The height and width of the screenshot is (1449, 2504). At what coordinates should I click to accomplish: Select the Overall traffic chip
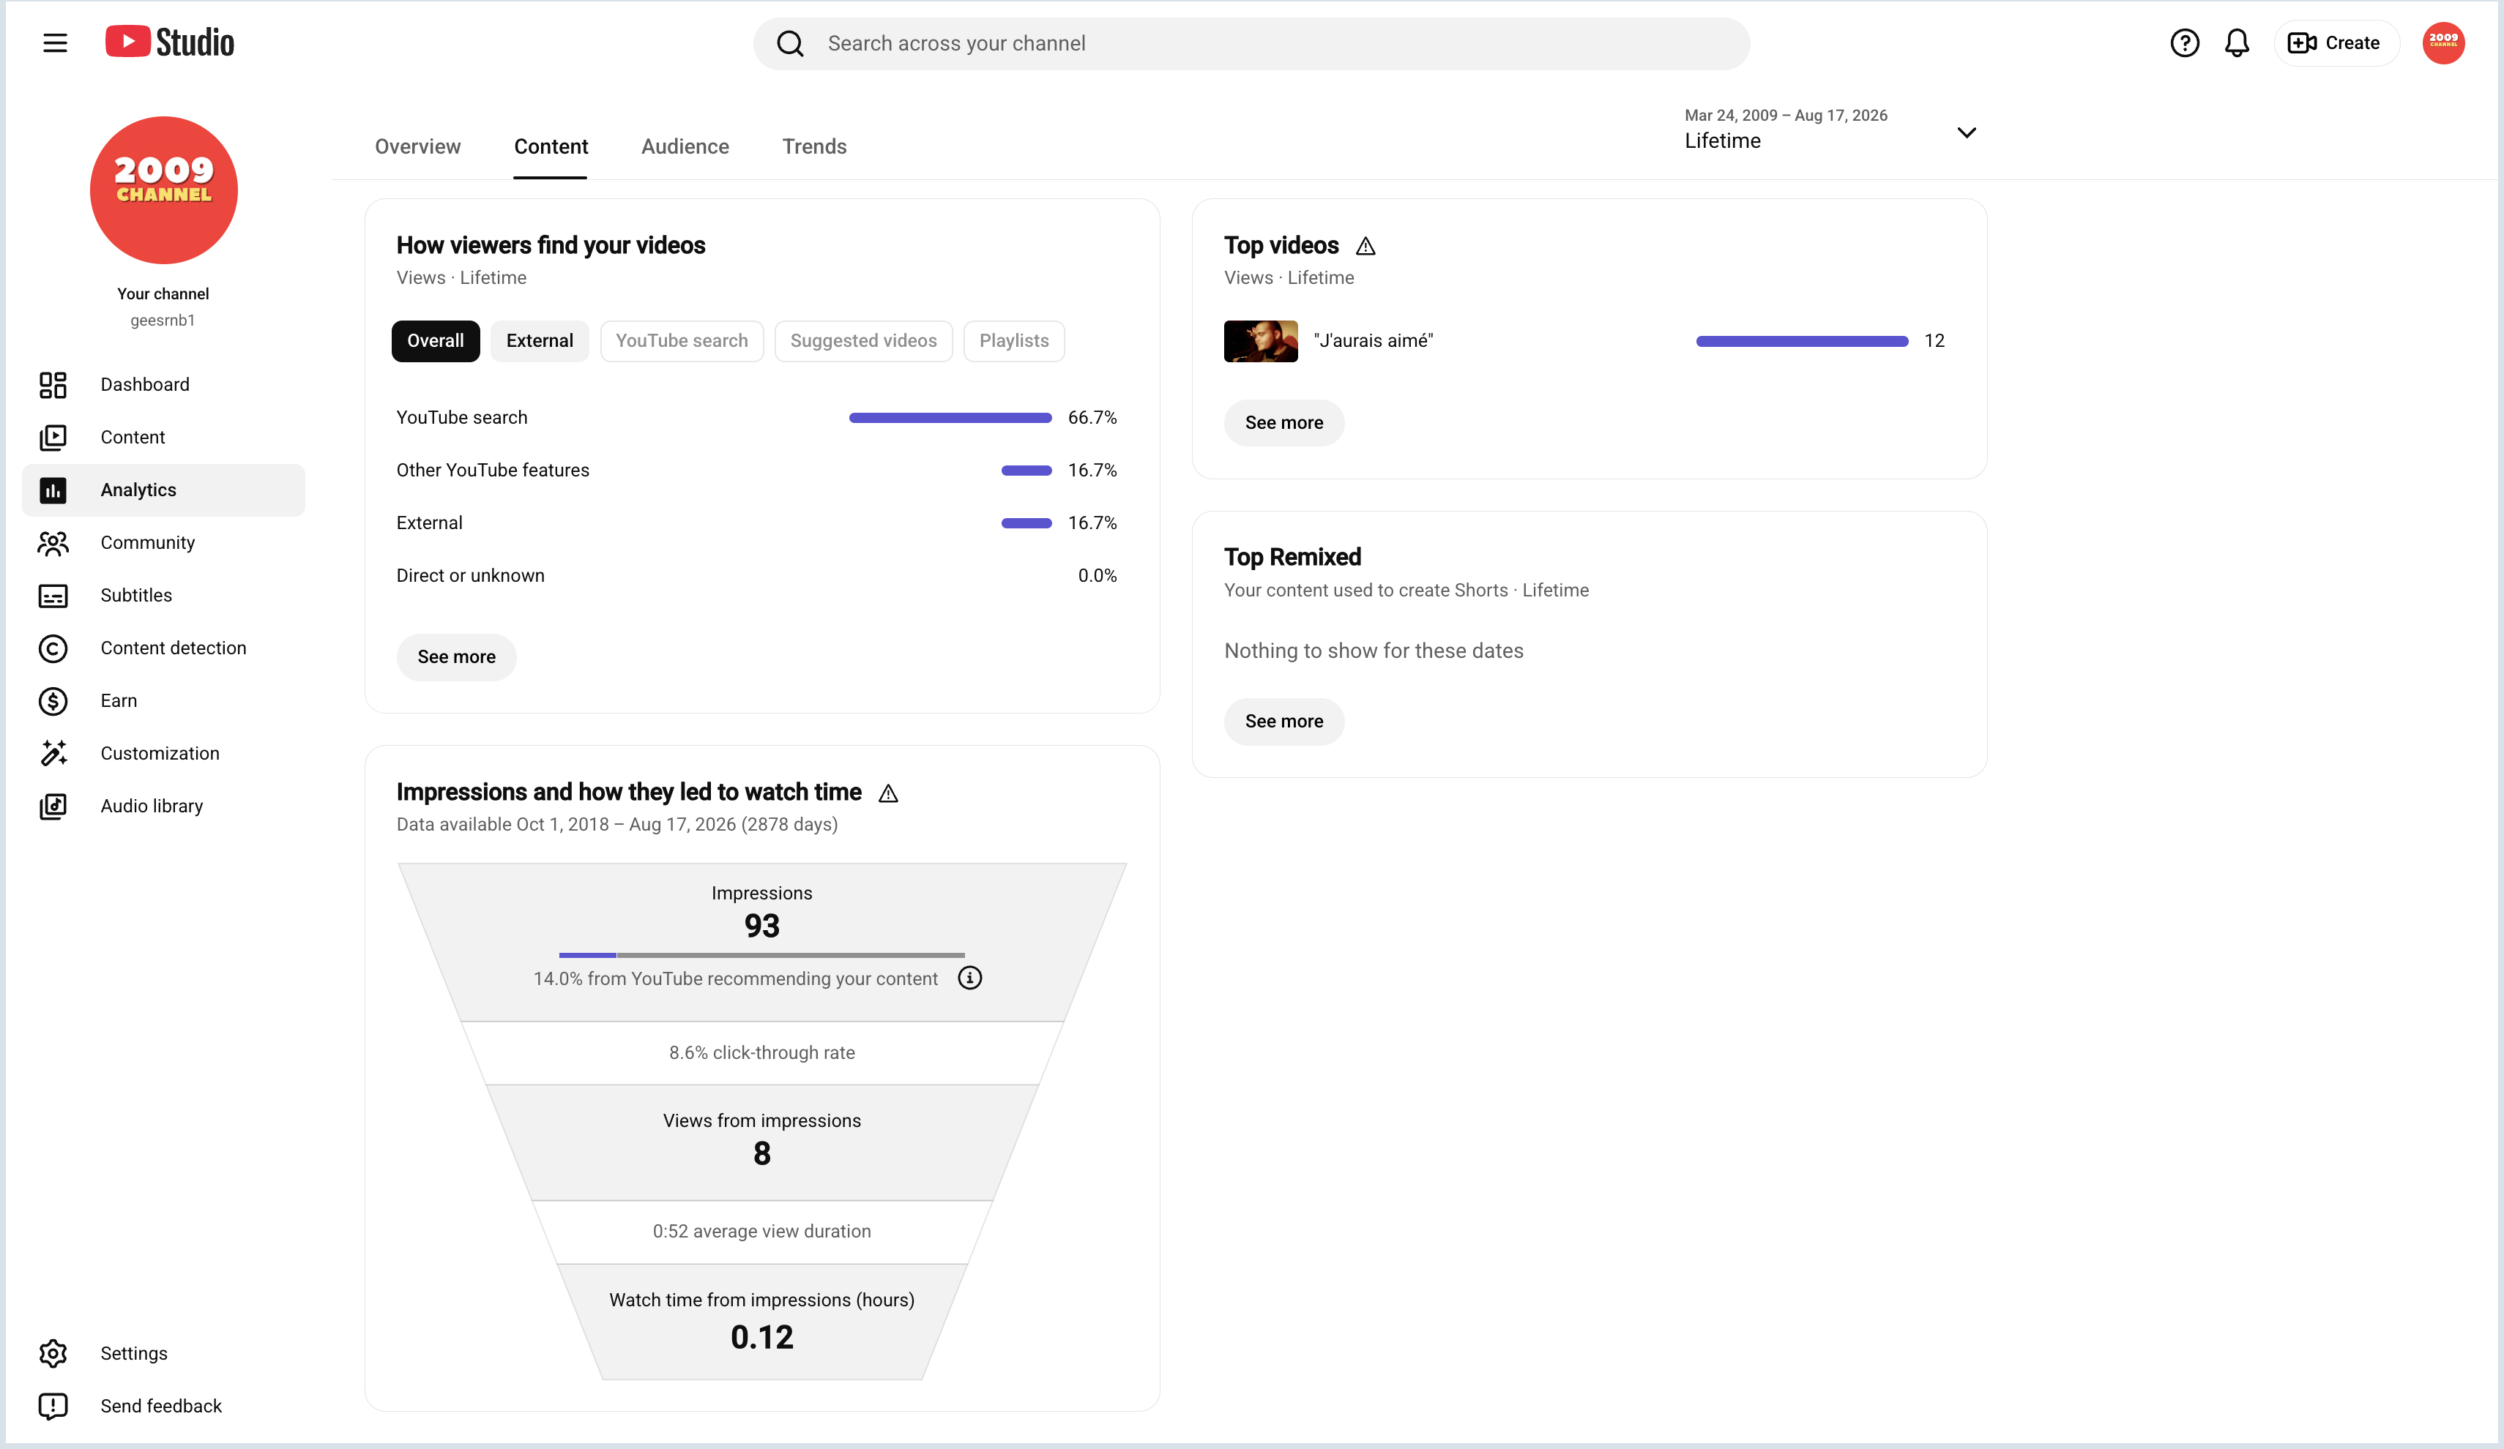[435, 340]
